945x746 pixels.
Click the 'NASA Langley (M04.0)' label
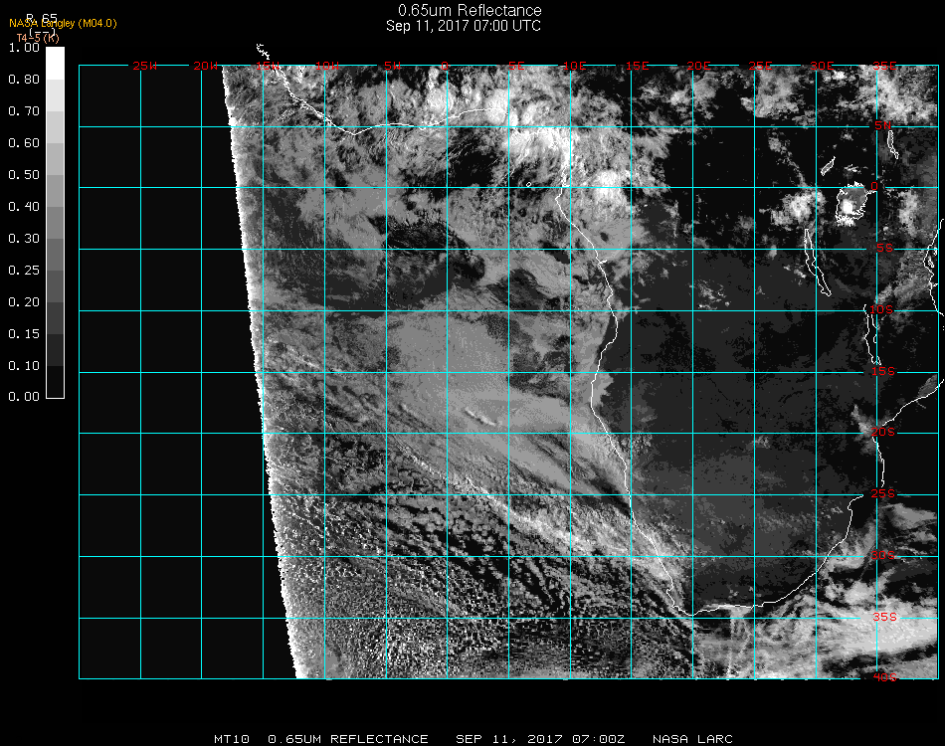(63, 24)
